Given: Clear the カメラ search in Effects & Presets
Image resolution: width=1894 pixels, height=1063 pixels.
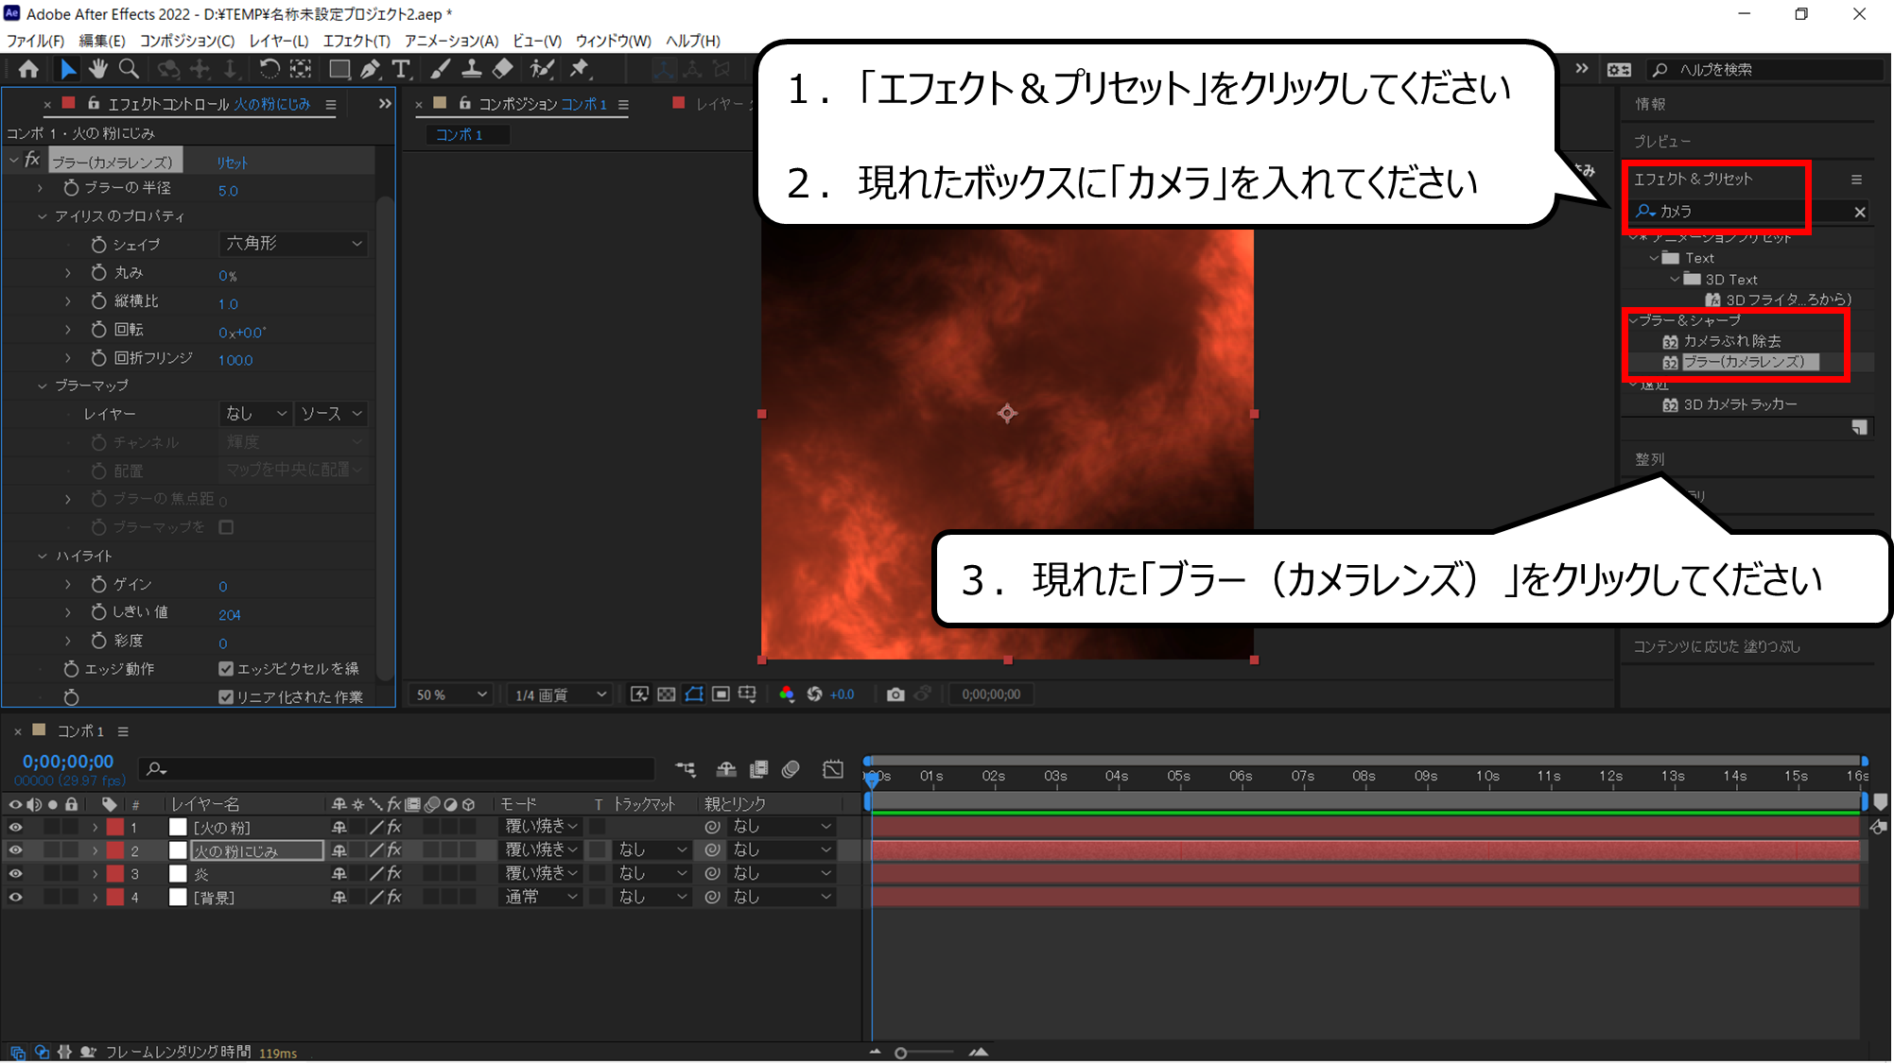Looking at the screenshot, I should 1860,212.
